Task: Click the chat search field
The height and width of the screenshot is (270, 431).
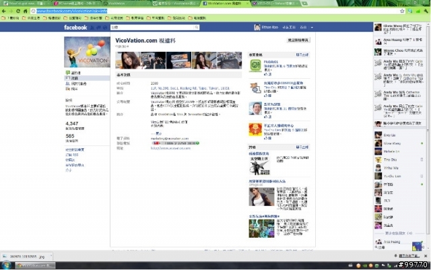Action: [x=393, y=248]
